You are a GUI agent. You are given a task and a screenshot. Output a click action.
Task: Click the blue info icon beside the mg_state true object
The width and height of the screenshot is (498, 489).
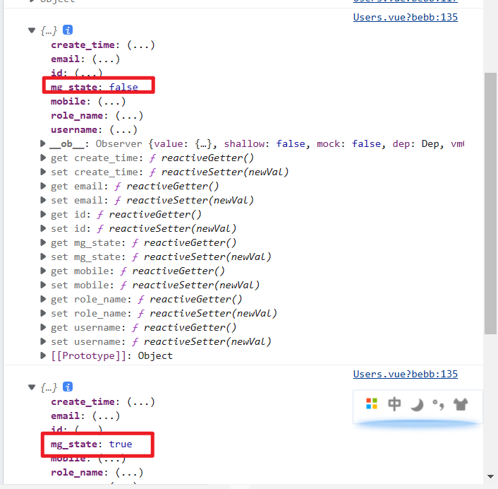(x=68, y=387)
